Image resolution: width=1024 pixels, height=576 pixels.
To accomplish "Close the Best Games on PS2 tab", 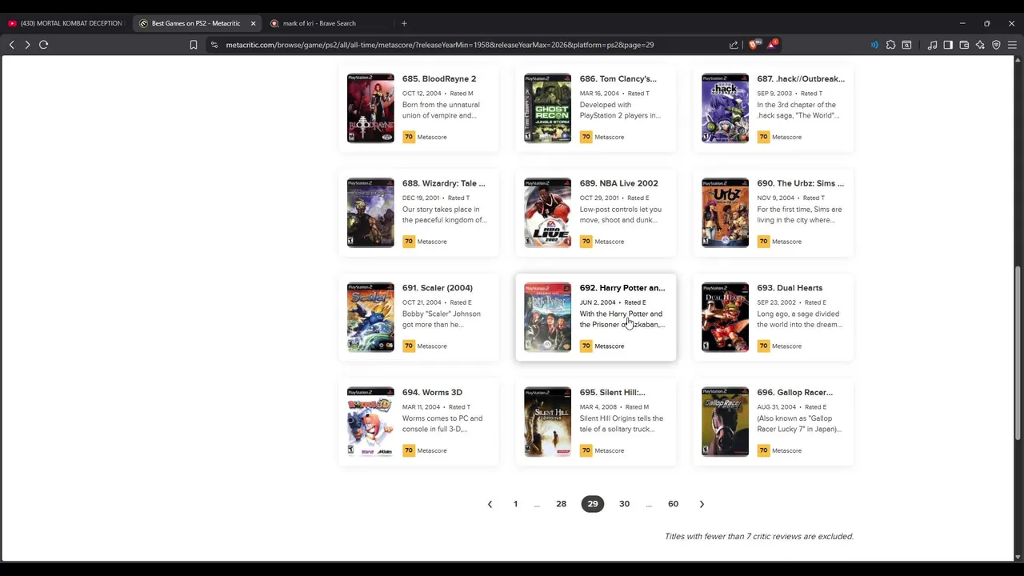I will 253,23.
